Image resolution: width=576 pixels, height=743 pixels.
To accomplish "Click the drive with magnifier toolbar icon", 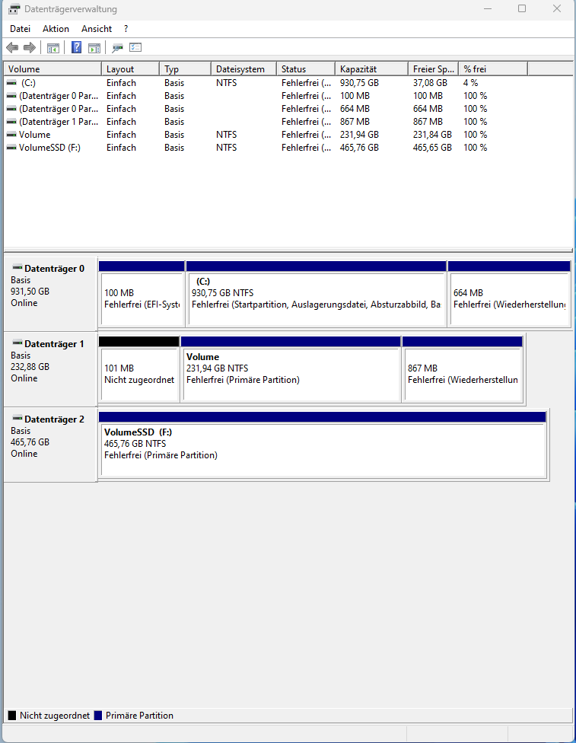I will click(117, 47).
